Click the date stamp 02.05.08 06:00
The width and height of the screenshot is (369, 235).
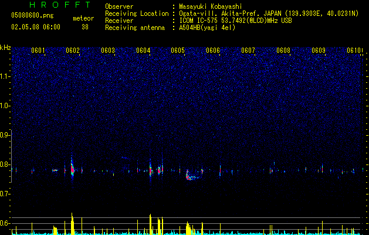36,27
